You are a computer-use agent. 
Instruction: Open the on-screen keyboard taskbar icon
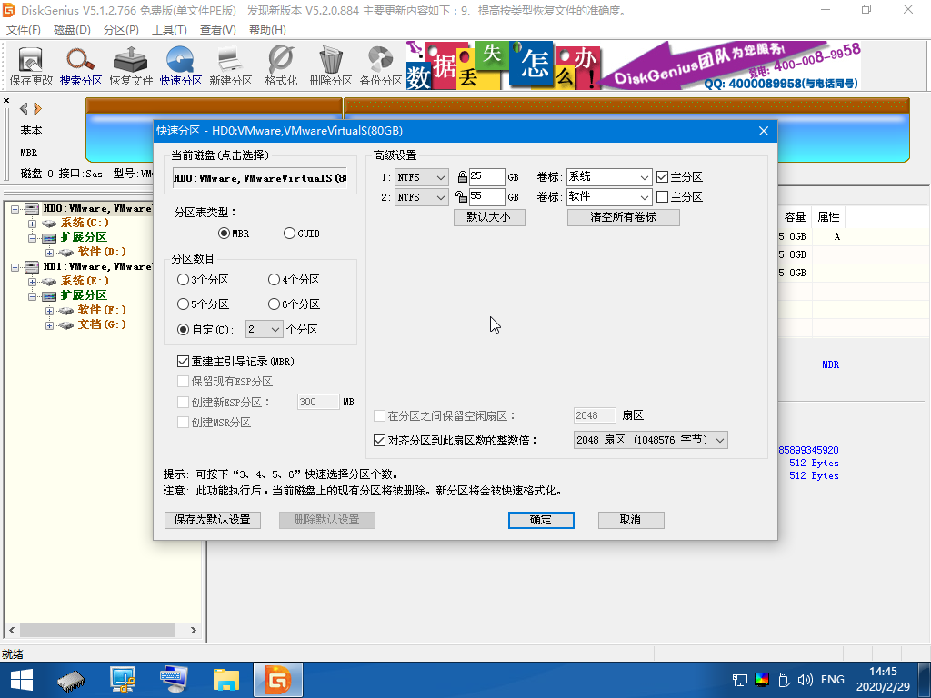point(174,680)
